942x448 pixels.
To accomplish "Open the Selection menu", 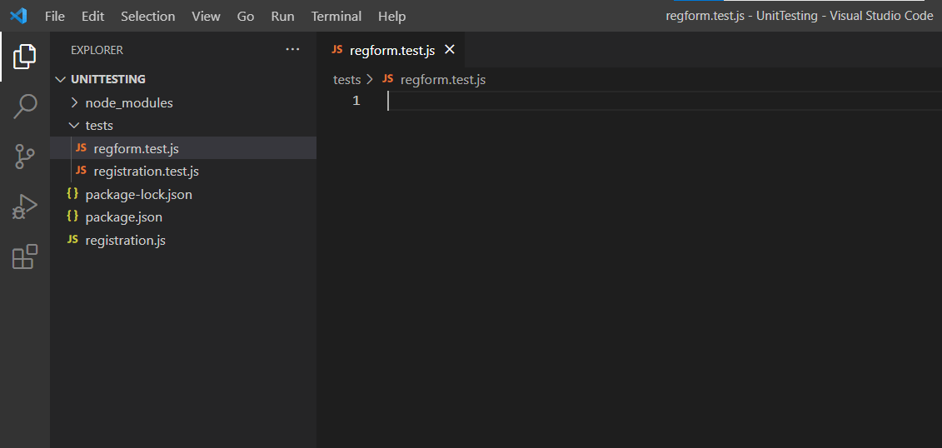I will click(147, 16).
